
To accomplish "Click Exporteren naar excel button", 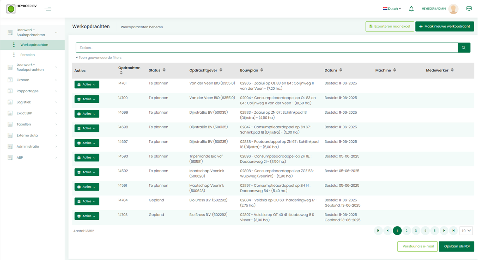I will pos(390,27).
